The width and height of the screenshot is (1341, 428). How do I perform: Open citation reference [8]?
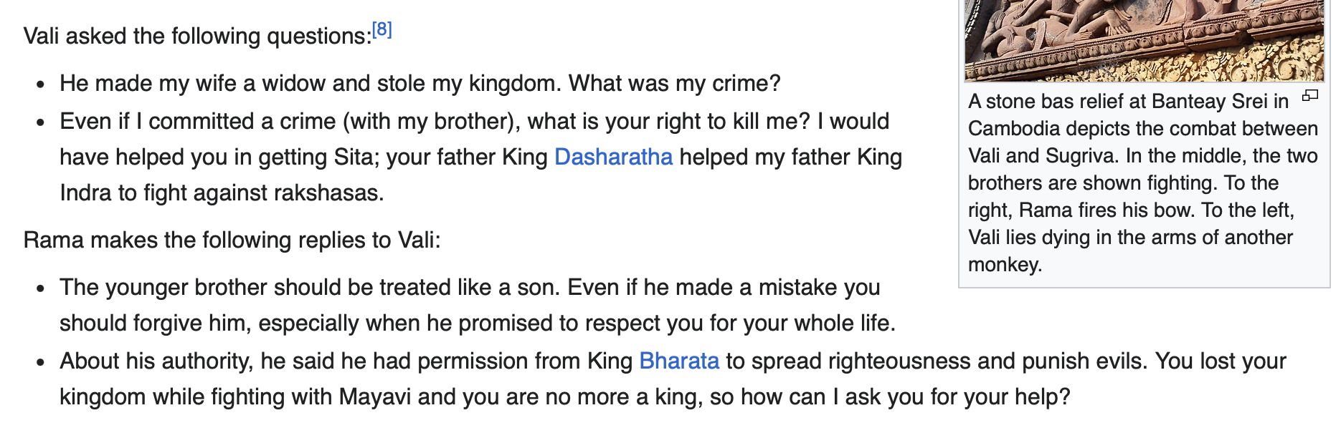point(382,29)
